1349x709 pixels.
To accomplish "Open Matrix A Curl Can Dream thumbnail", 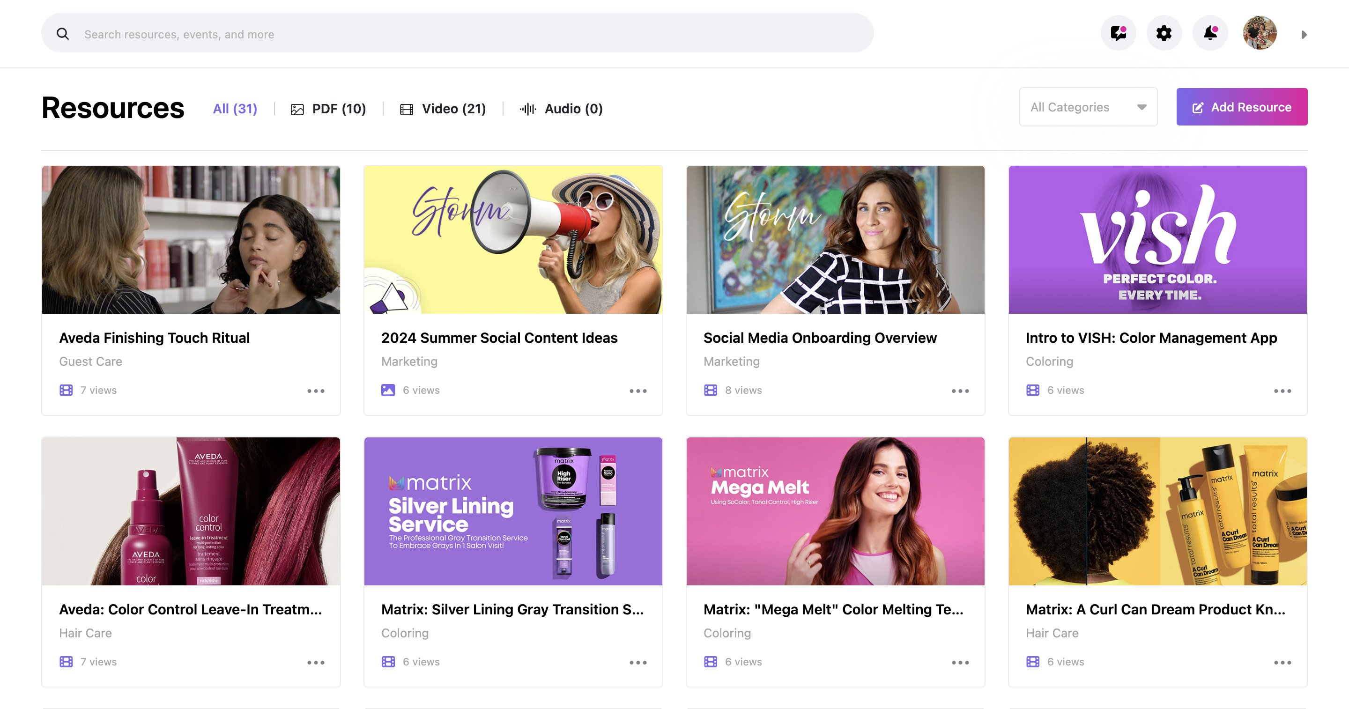I will point(1158,511).
